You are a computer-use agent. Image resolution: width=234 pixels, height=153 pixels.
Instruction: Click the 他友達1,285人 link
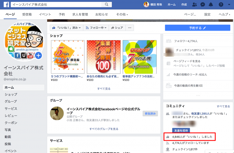pos(200,114)
